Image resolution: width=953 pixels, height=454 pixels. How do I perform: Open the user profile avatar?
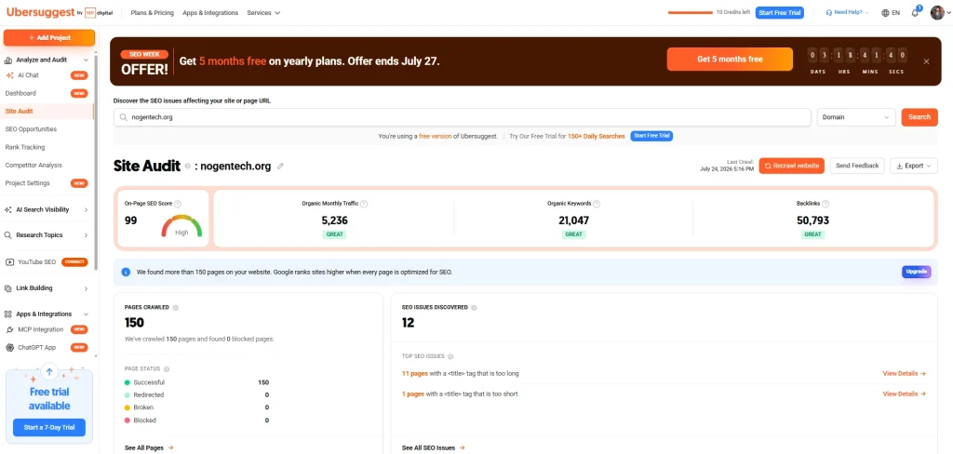pos(937,12)
